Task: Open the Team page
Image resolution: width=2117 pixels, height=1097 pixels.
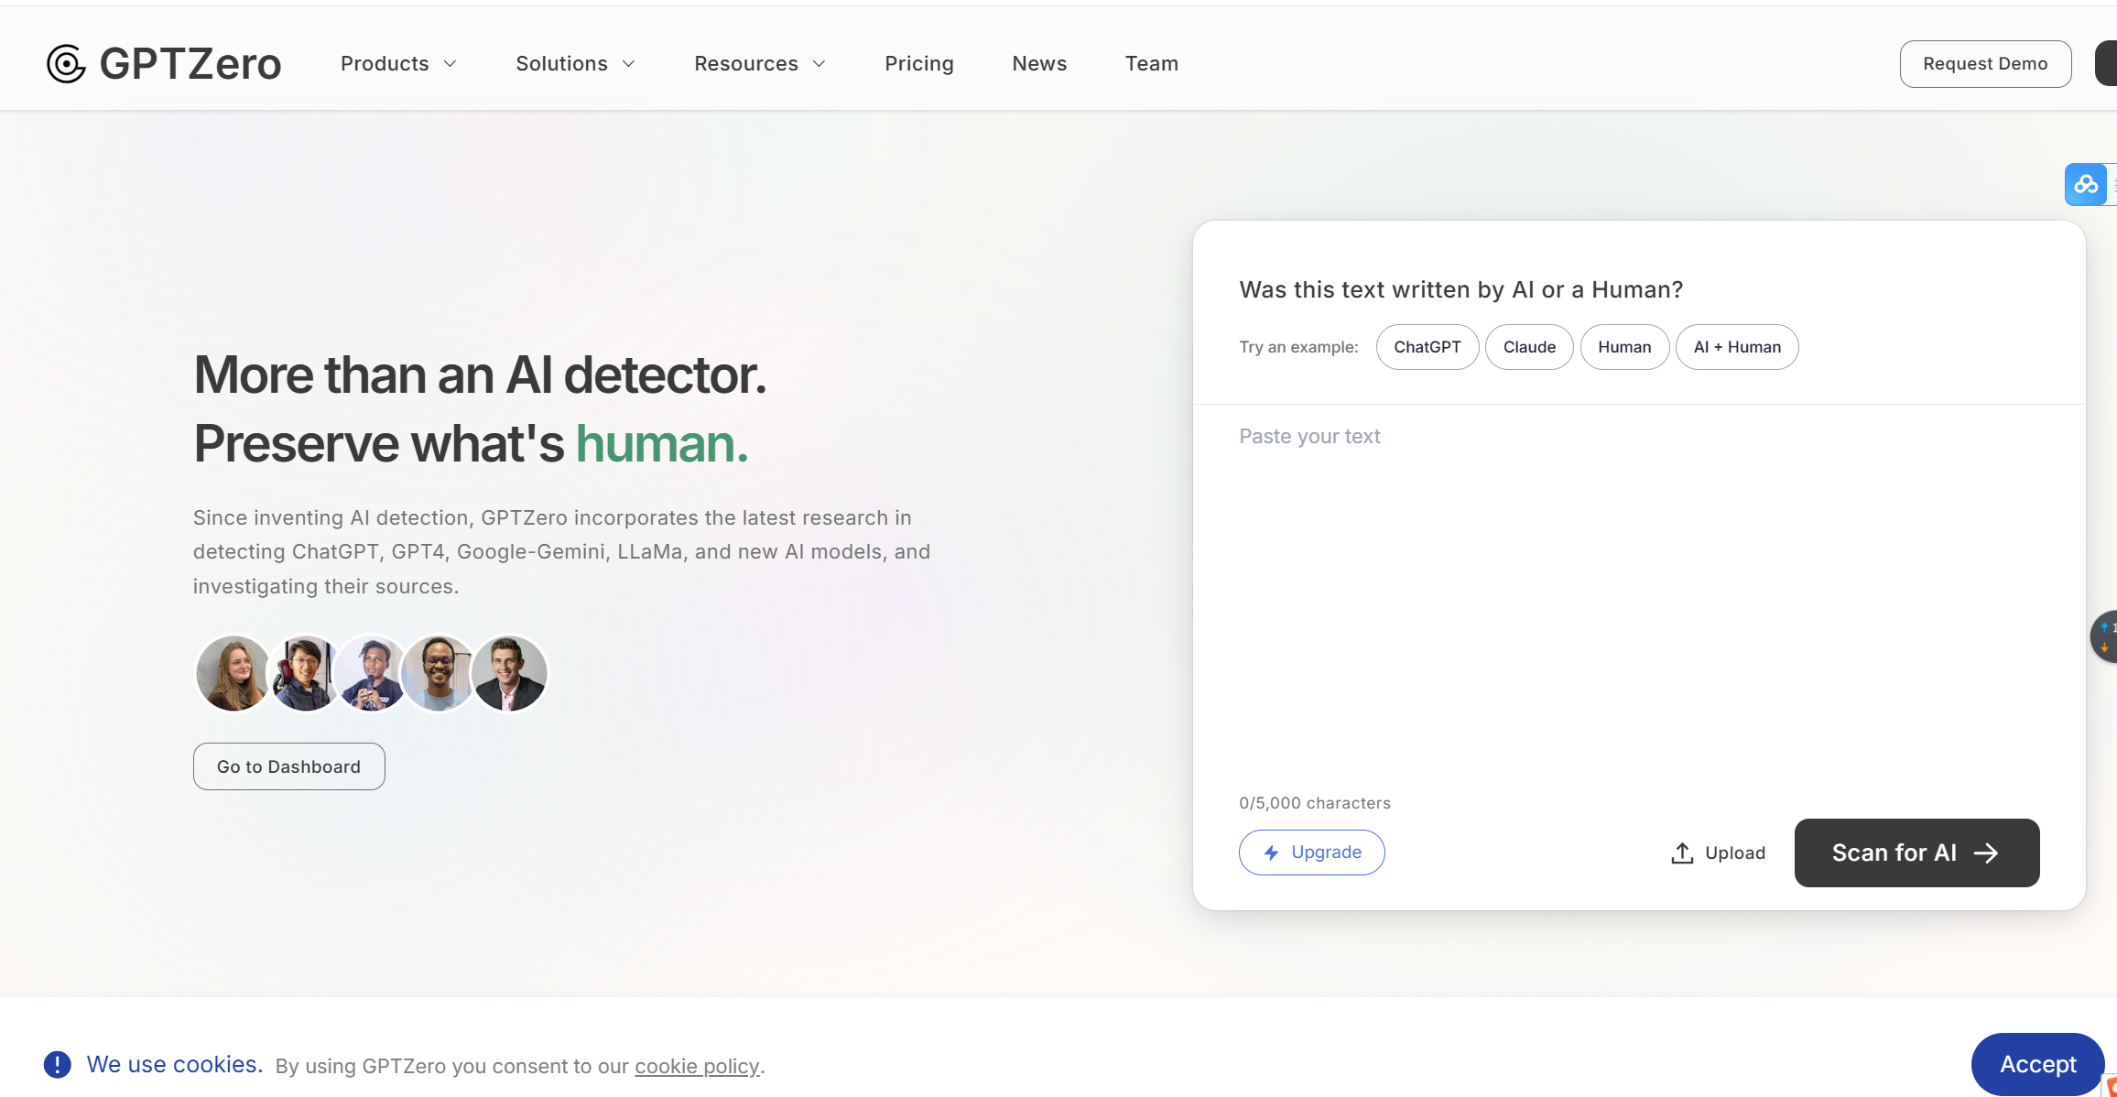Action: pos(1151,63)
